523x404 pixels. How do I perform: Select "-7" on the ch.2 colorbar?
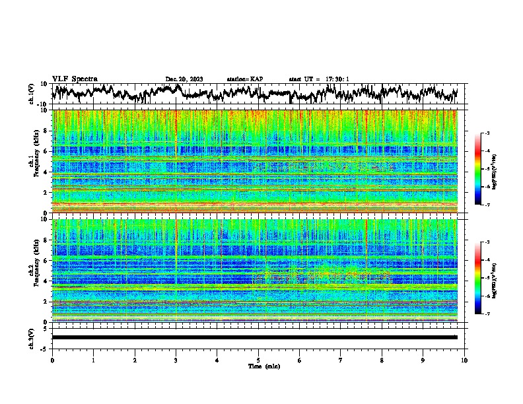(487, 314)
